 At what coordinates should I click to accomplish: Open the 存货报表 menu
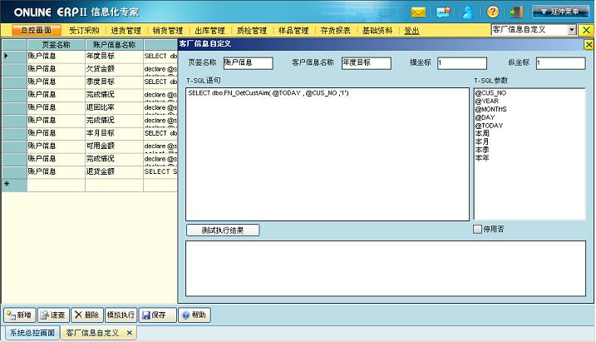pos(335,30)
